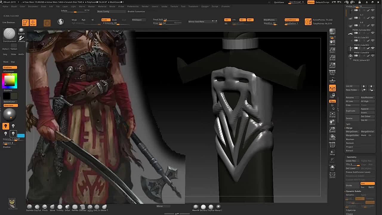The height and width of the screenshot is (215, 382).
Task: Click the Frame view button
Action: (x=332, y=115)
